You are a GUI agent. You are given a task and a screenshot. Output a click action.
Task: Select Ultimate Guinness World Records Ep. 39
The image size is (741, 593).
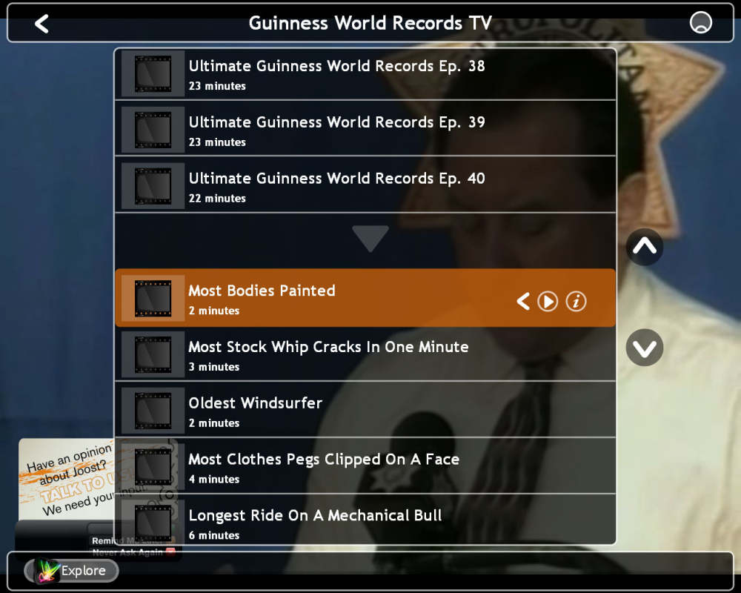pos(365,129)
